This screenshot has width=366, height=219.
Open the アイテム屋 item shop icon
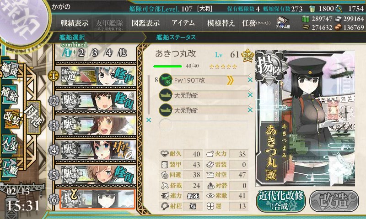[x=283, y=22]
